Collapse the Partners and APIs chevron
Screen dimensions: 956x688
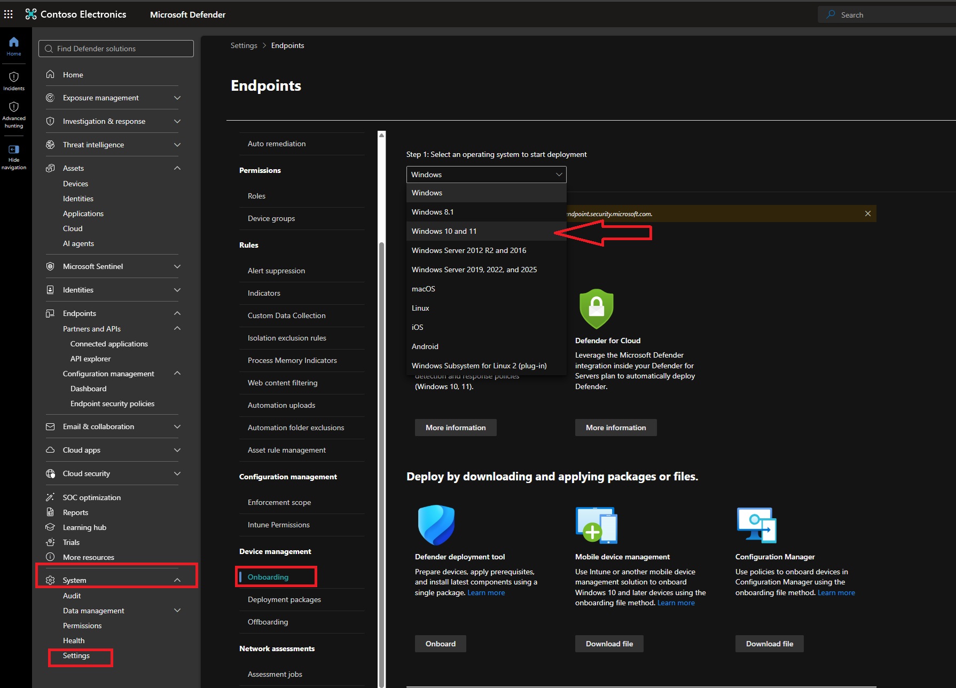[177, 328]
